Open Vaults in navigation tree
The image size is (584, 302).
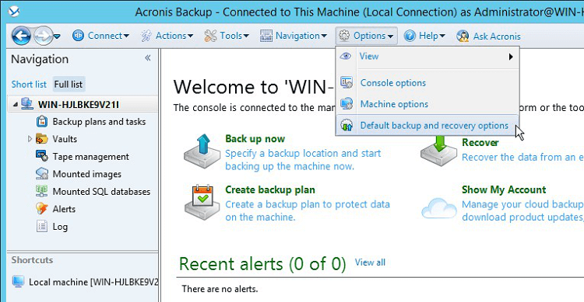click(65, 139)
